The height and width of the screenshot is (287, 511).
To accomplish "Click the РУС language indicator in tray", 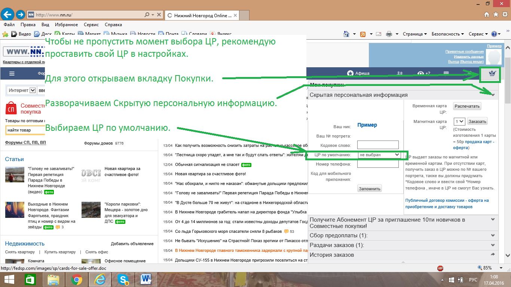I will (x=473, y=280).
